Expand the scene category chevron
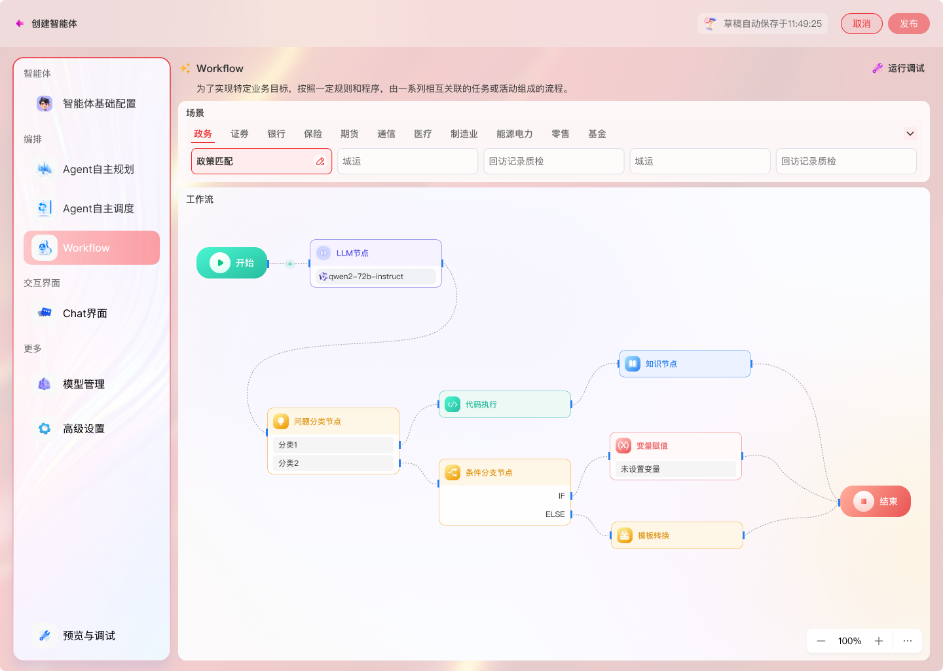Viewport: 943px width, 671px height. click(910, 134)
